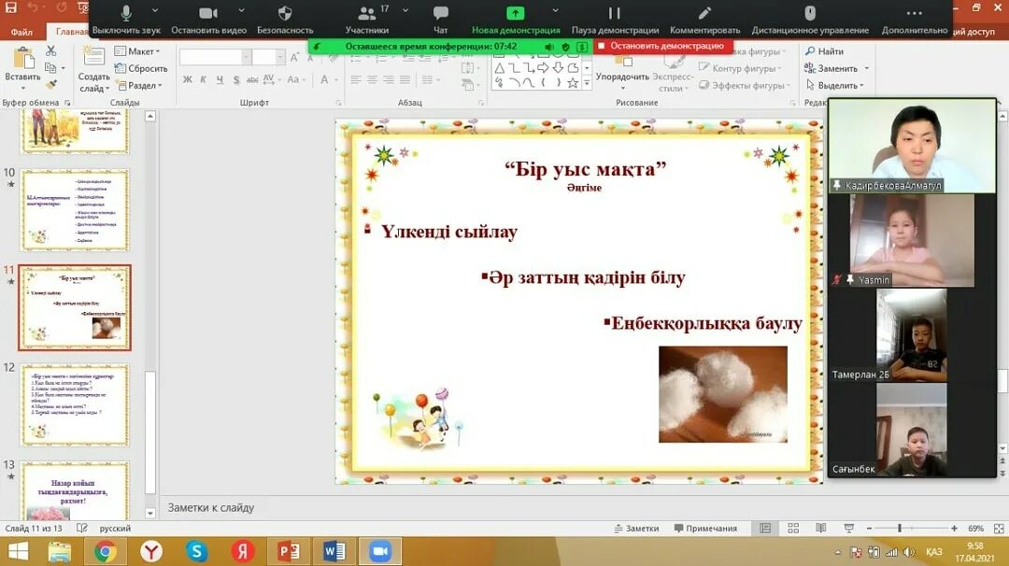The width and height of the screenshot is (1009, 566).
Task: Toggle strikethrough abc formatting
Action: pos(252,79)
